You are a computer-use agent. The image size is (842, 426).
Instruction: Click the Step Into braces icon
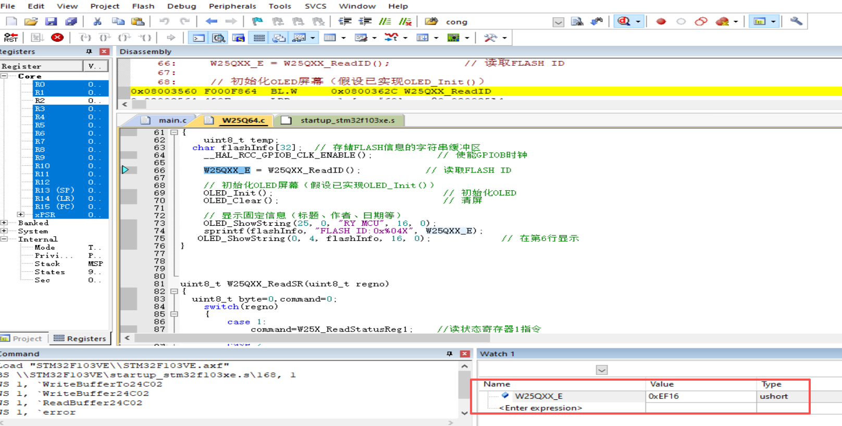(85, 38)
